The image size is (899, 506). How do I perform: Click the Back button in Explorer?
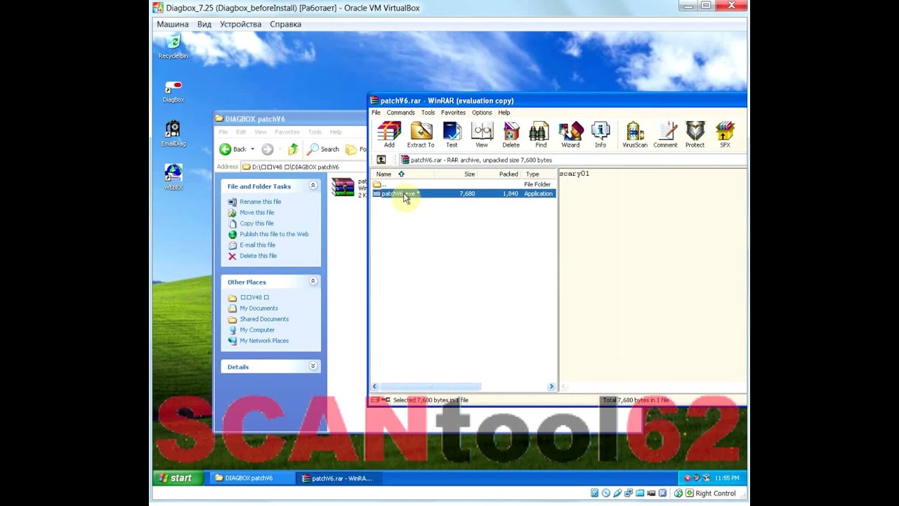point(233,149)
